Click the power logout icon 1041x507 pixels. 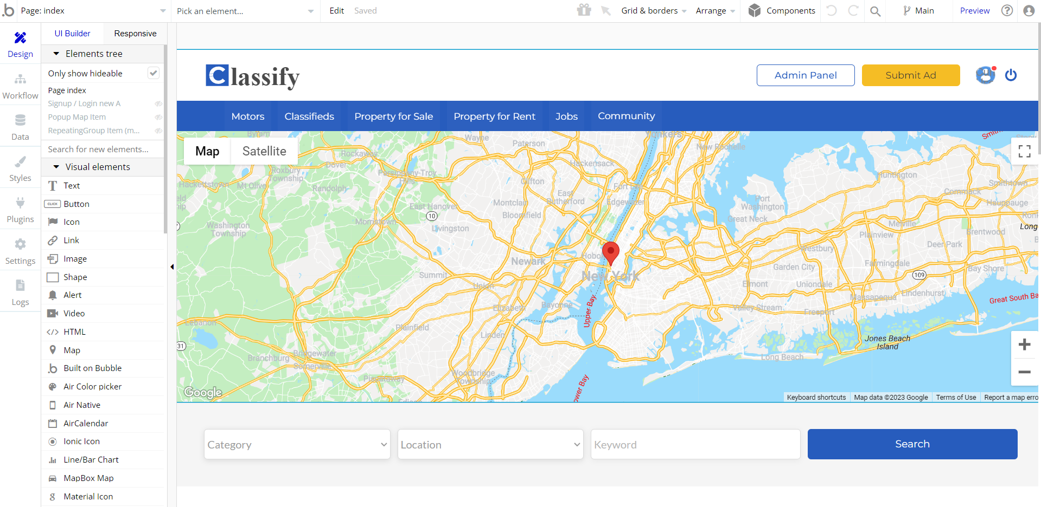click(x=1011, y=75)
